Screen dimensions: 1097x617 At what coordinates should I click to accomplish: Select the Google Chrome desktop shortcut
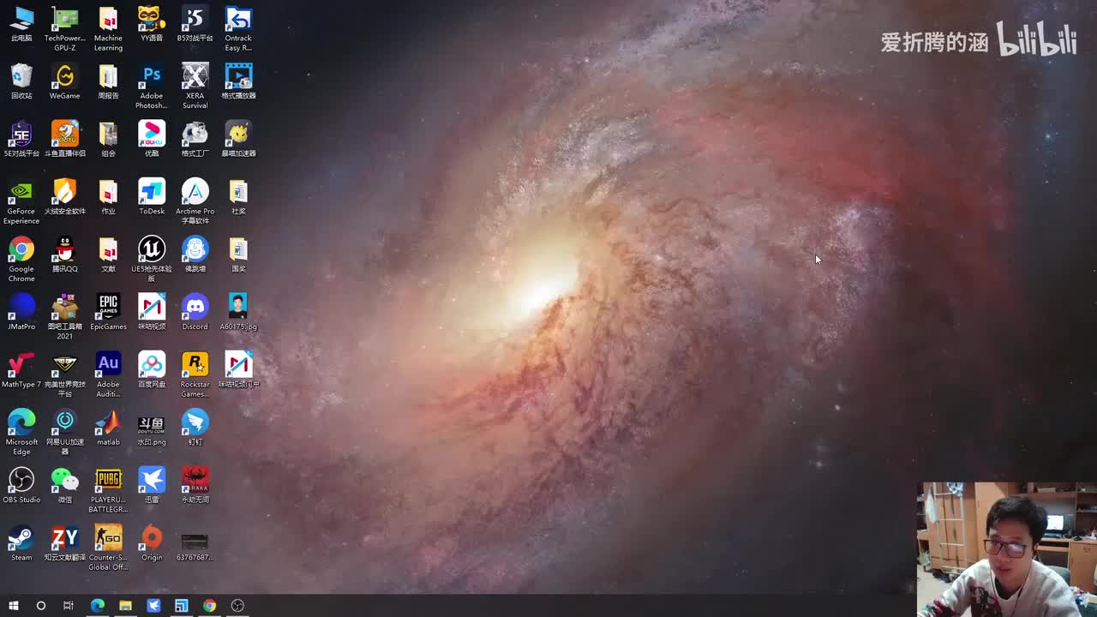click(x=21, y=260)
